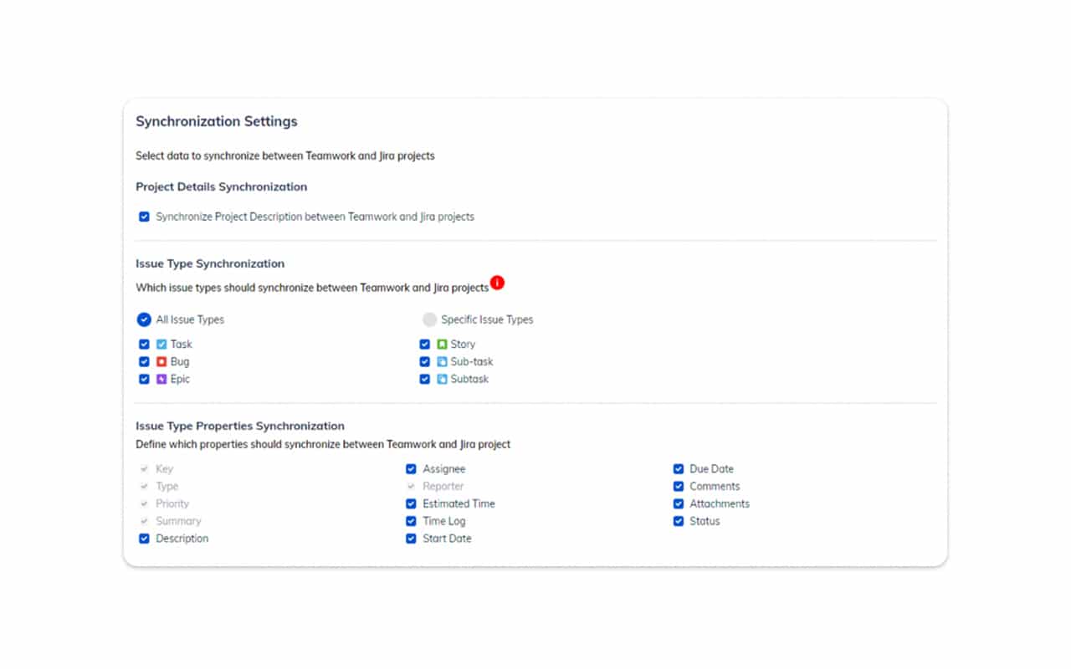
Task: Uncheck the Task issue type checkbox
Action: (x=144, y=344)
